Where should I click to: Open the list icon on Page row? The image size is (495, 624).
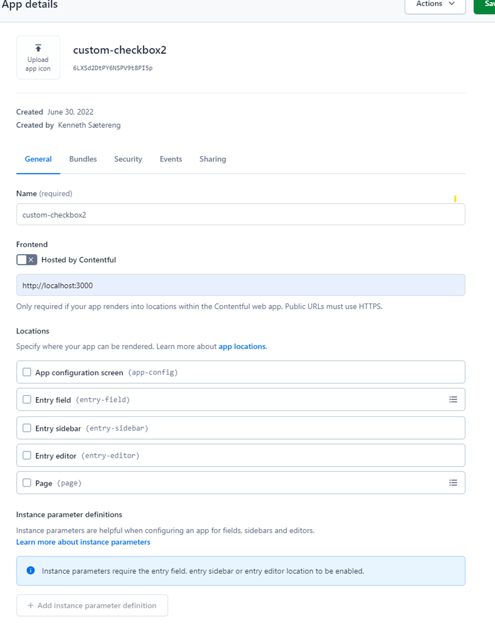click(x=453, y=483)
